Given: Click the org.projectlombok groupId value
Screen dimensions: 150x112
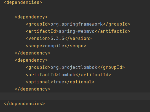Looking at the screenshot, I should (x=74, y=67).
